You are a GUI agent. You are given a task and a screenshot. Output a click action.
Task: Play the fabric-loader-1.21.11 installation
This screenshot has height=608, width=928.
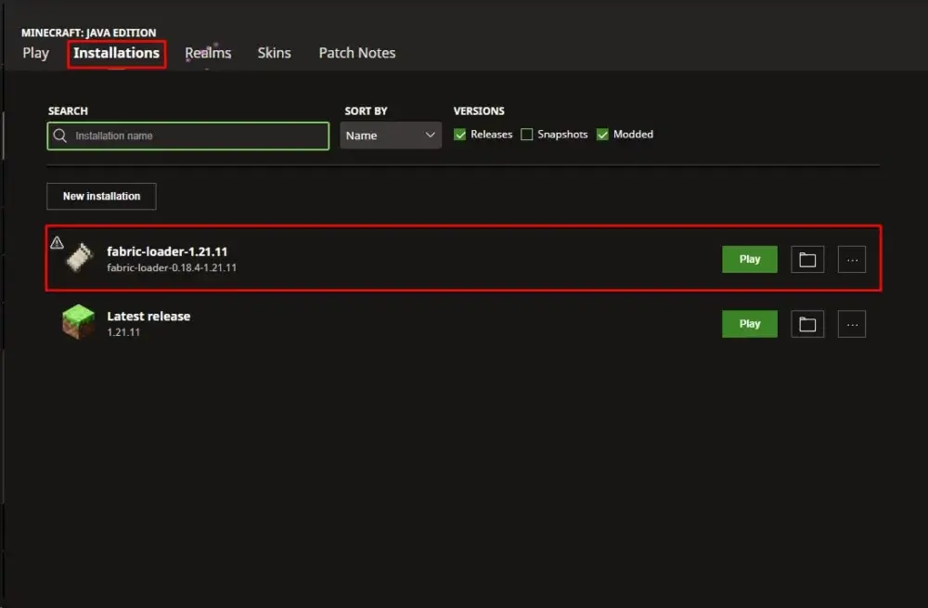tap(750, 260)
